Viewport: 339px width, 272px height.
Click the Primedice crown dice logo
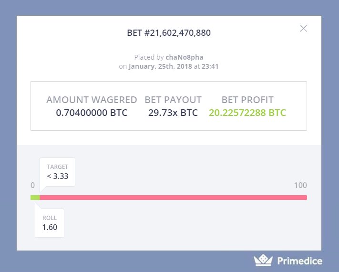click(x=263, y=261)
